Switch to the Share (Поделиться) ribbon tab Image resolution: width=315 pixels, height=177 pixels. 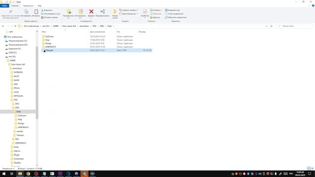pos(28,5)
